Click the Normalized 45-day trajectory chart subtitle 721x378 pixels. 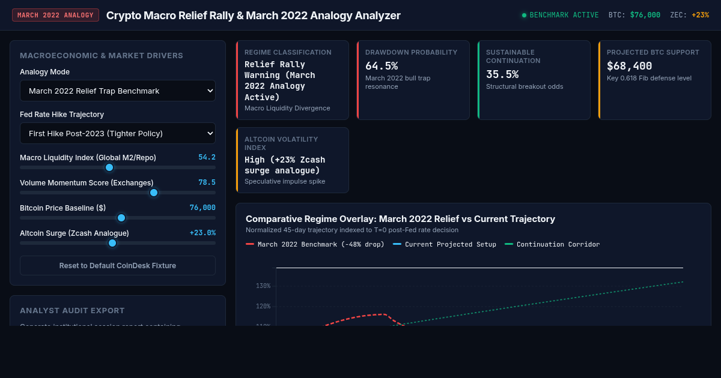352,230
